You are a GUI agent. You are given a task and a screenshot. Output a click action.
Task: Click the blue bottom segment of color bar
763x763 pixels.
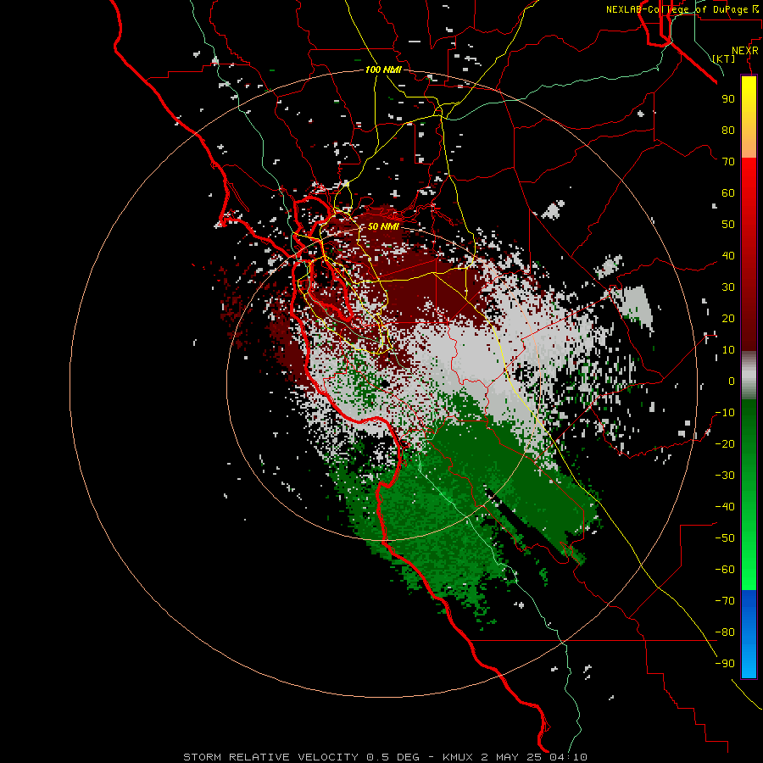click(x=749, y=634)
